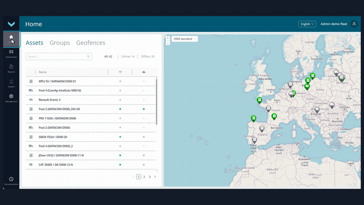Open Graphs in the sidebar
Image resolution: width=364 pixels, height=205 pixels.
click(11, 83)
